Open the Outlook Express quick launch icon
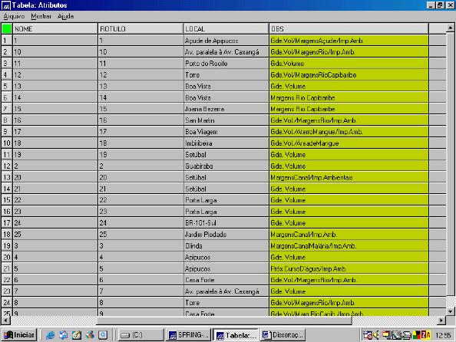 [x=64, y=335]
